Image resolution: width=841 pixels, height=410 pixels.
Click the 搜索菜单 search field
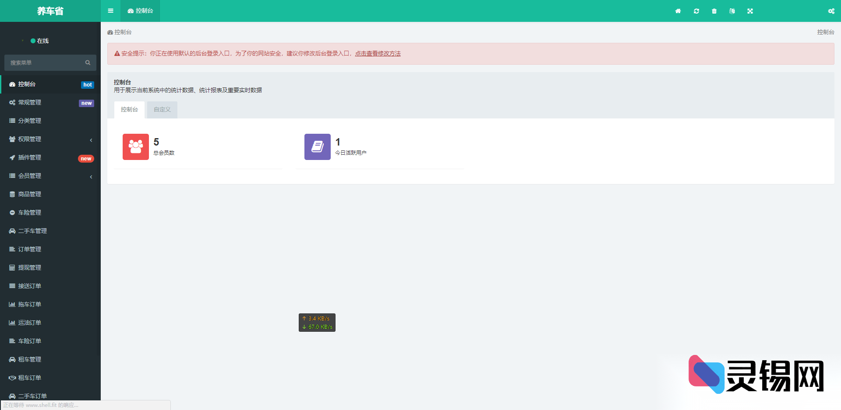[x=44, y=63]
